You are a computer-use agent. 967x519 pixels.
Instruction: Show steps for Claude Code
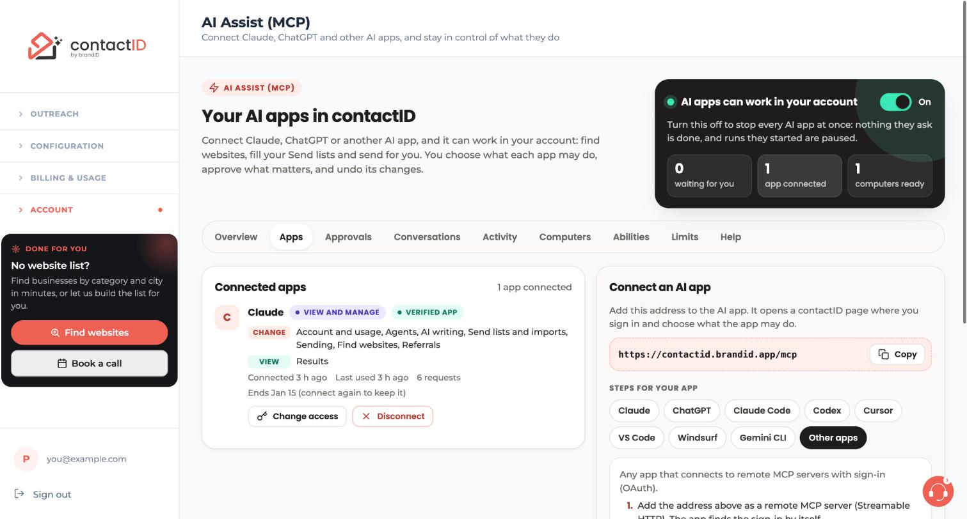pos(762,410)
